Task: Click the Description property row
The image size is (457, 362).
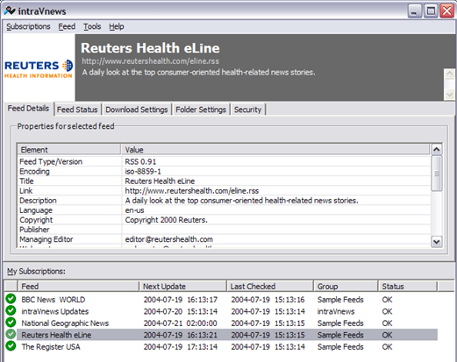Action: click(225, 201)
